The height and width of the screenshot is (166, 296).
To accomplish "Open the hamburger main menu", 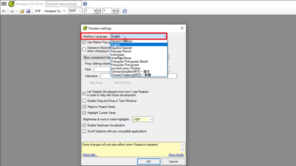I will pos(4,4).
